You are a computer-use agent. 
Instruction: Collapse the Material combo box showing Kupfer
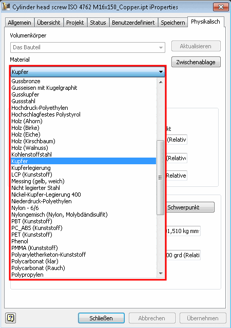pyautogui.click(x=88, y=72)
